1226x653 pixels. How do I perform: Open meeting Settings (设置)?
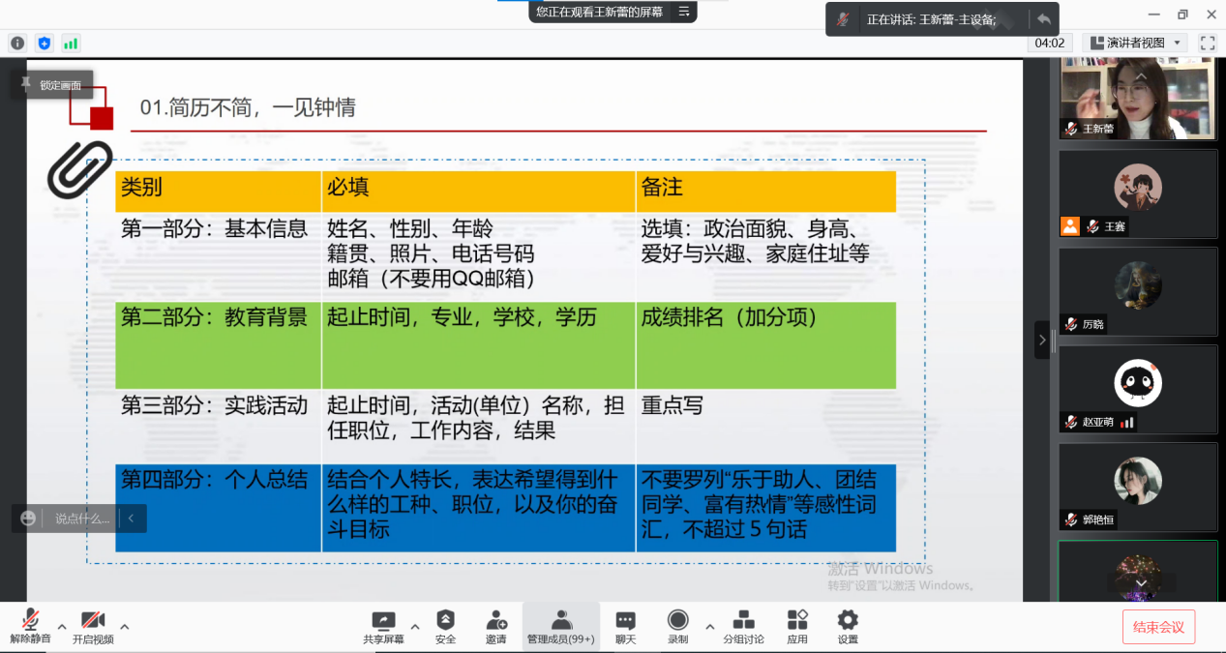[848, 626]
